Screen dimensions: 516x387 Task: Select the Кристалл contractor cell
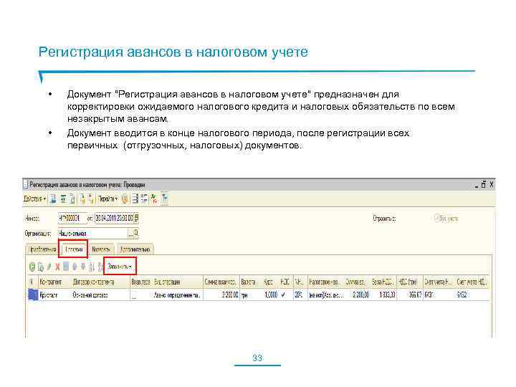(x=54, y=295)
